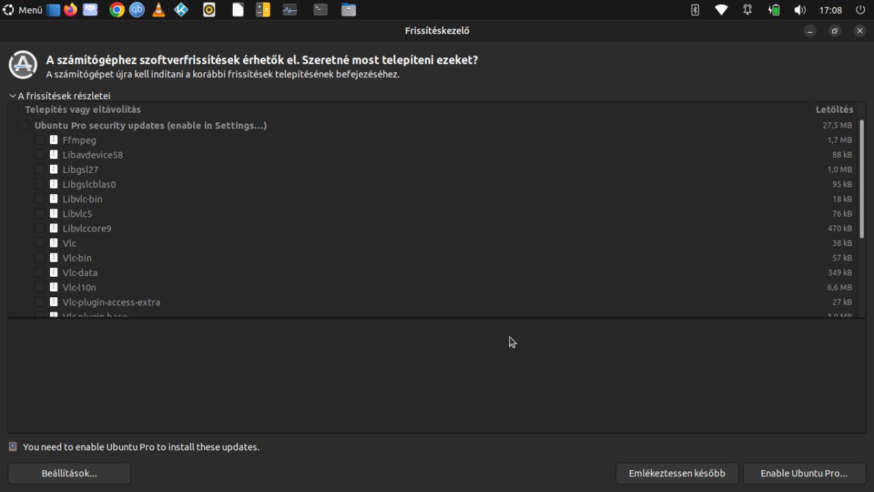Screen dimensions: 874x492
Task: Open the file manager folder icon
Action: coord(349,10)
